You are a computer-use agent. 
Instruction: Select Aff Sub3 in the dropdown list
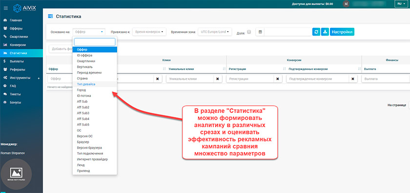[95, 113]
